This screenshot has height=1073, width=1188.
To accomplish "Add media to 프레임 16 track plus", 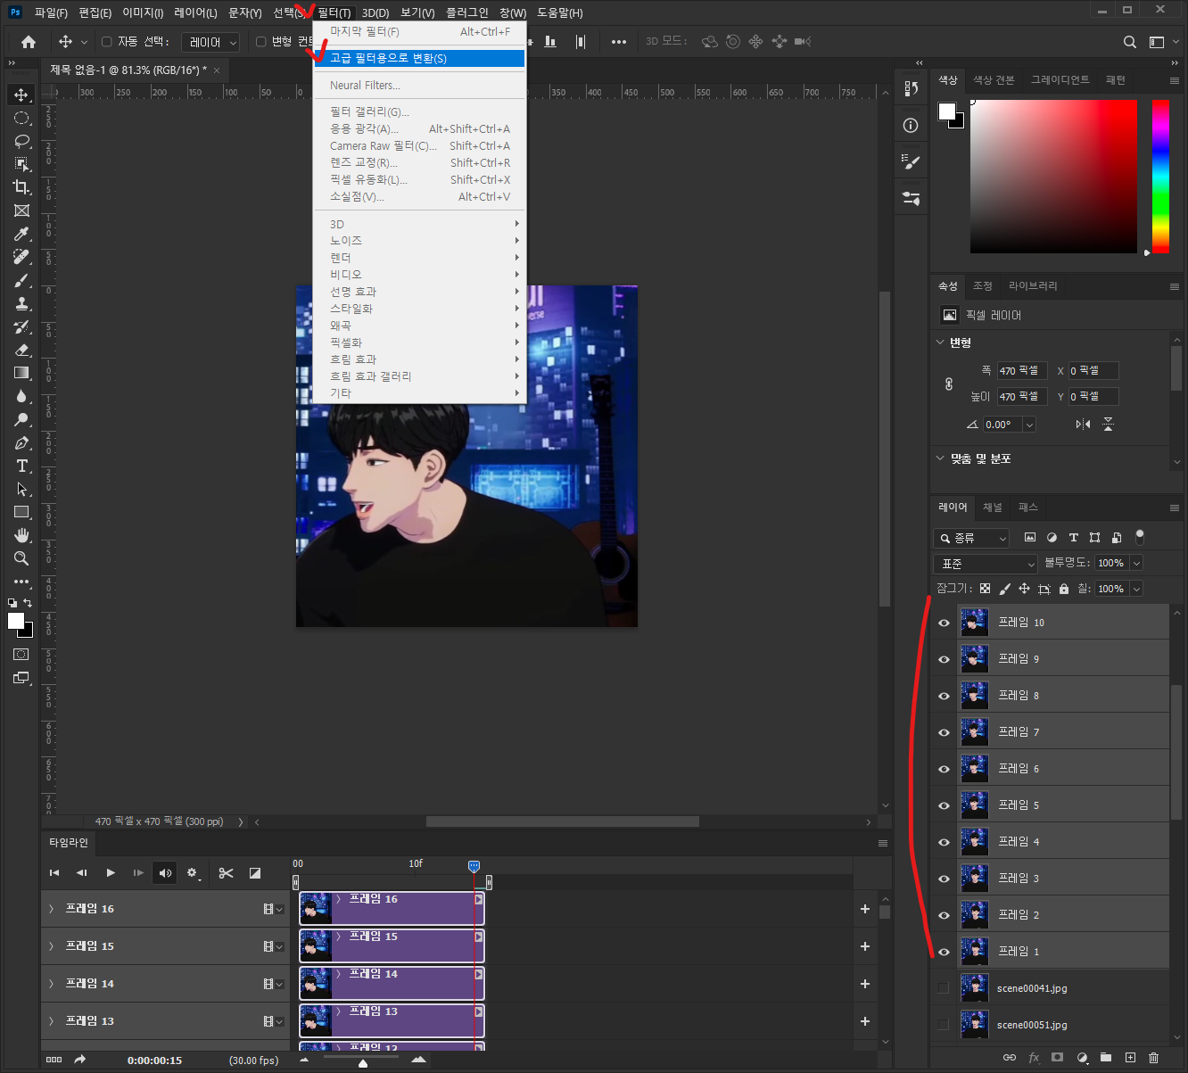I will (x=865, y=909).
